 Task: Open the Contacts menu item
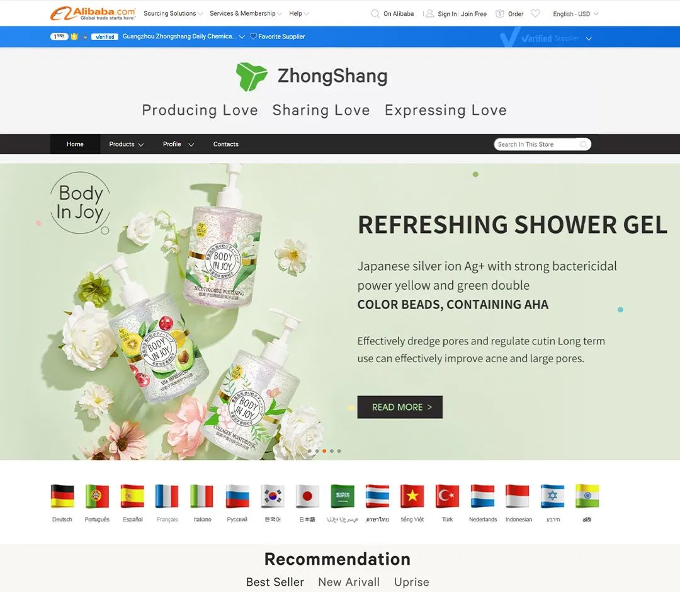[225, 144]
